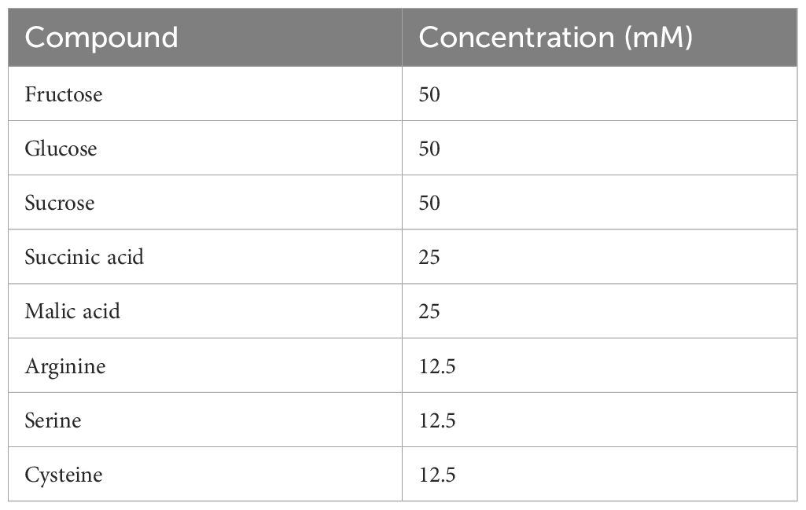The width and height of the screenshot is (806, 510).
Task: Click Arginine concentration value 12.5
Action: click(437, 366)
